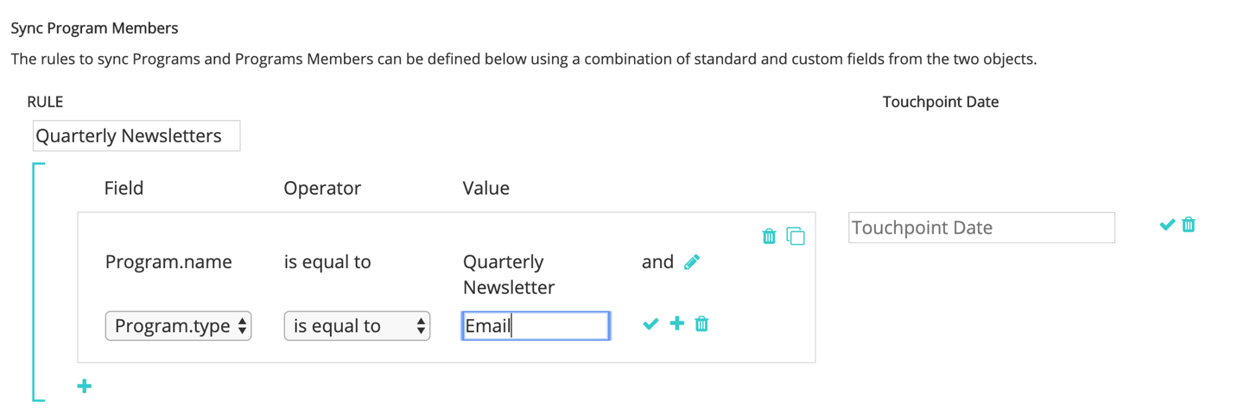Screen dimensions: 1237x420
Task: Delete the condition block with the top trash icon
Action: [769, 235]
